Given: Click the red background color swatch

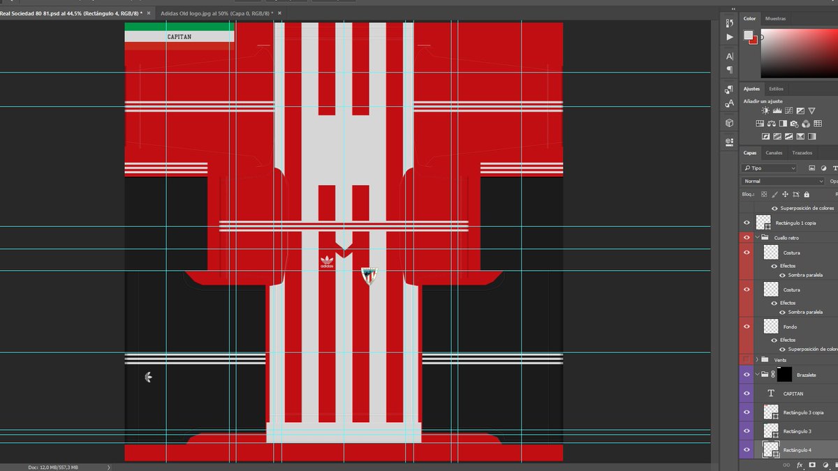Looking at the screenshot, I should click(754, 42).
